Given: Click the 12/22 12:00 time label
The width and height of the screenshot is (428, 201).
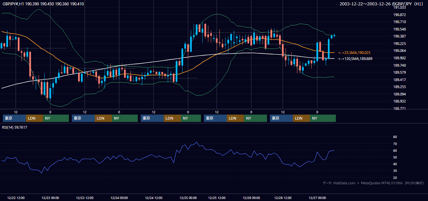Looking at the screenshot, I should coord(16,198).
